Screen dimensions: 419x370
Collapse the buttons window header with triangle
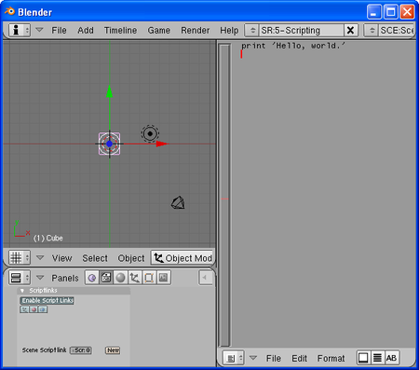[x=40, y=278]
